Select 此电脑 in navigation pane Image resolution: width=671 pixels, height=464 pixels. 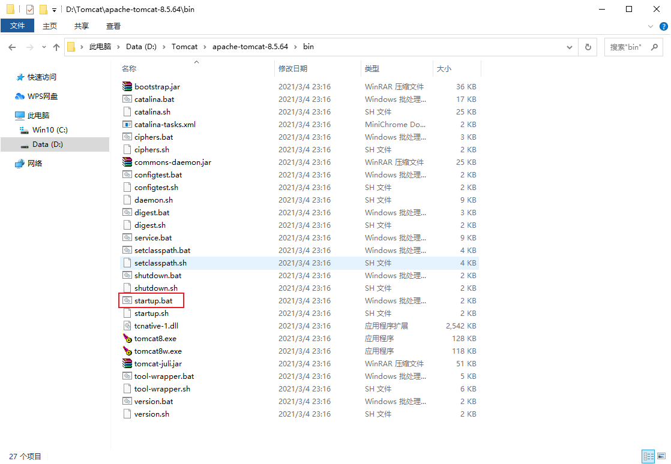[38, 115]
